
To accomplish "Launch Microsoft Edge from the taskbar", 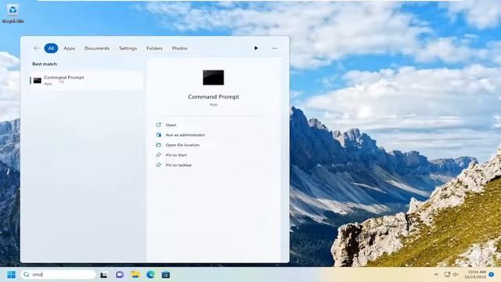I will [150, 275].
